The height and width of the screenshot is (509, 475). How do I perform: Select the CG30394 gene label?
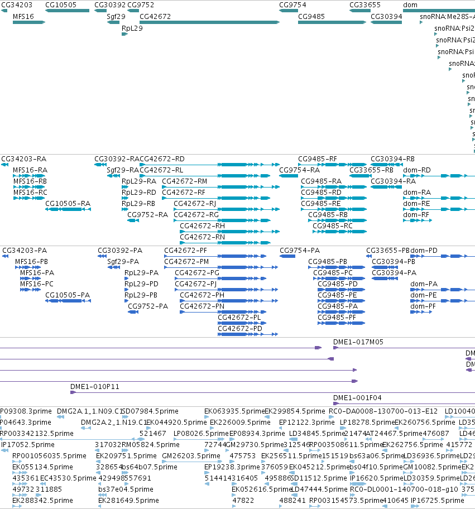[x=386, y=17]
